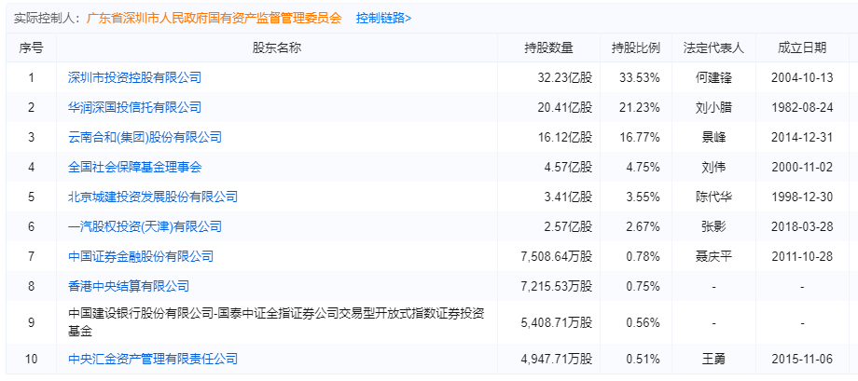Select legal representative 王勇
Screen dimensions: 858x381
(x=713, y=360)
